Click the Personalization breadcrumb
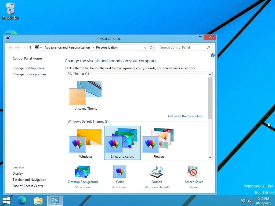This screenshot has height=206, width=275. 107,47
